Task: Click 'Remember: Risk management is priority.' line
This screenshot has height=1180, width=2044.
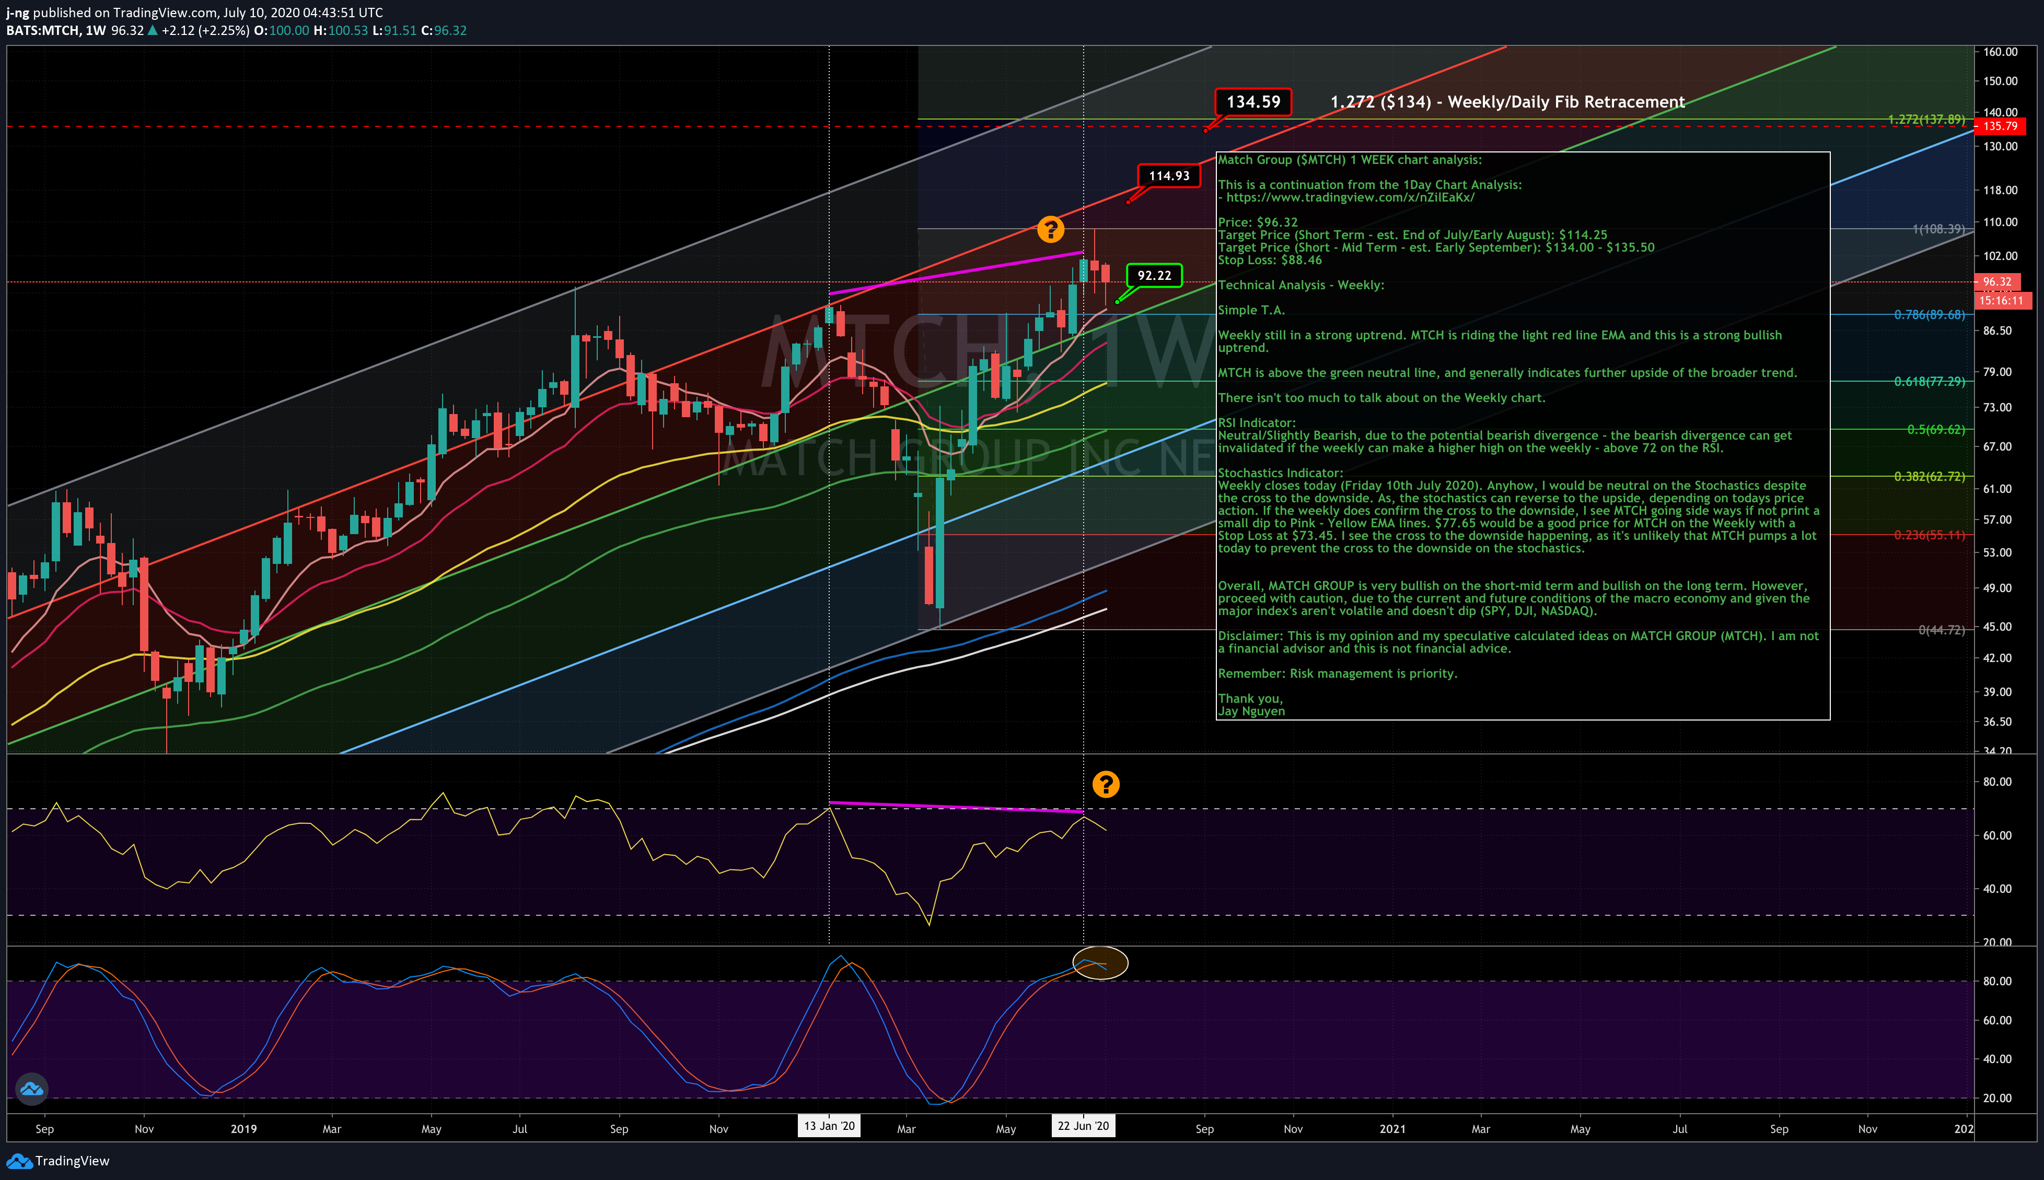Action: click(1338, 674)
